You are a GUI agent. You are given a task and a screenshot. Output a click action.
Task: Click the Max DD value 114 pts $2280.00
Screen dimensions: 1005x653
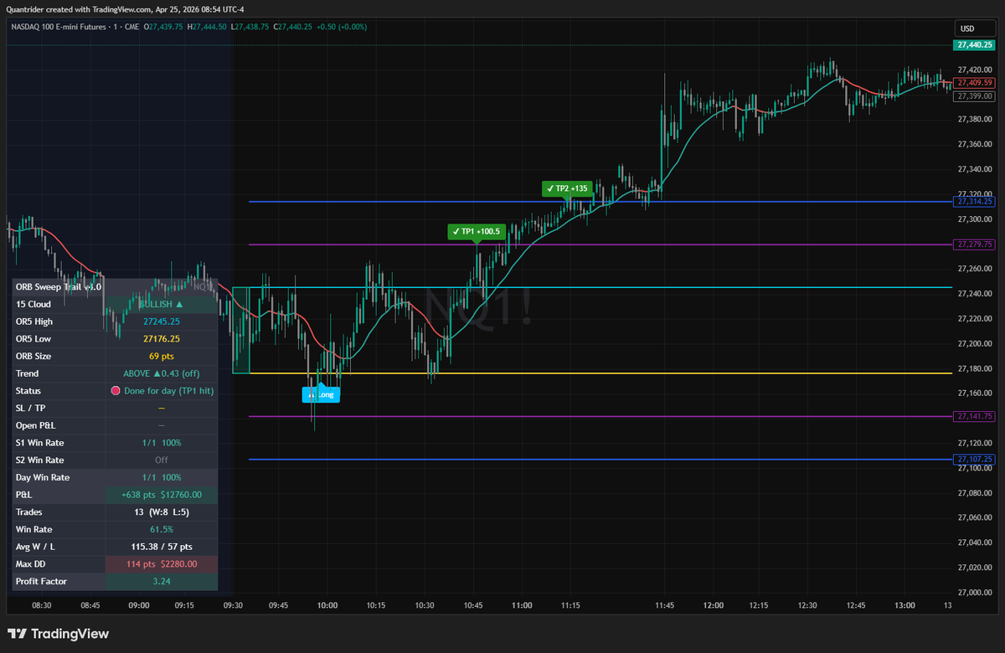point(161,564)
